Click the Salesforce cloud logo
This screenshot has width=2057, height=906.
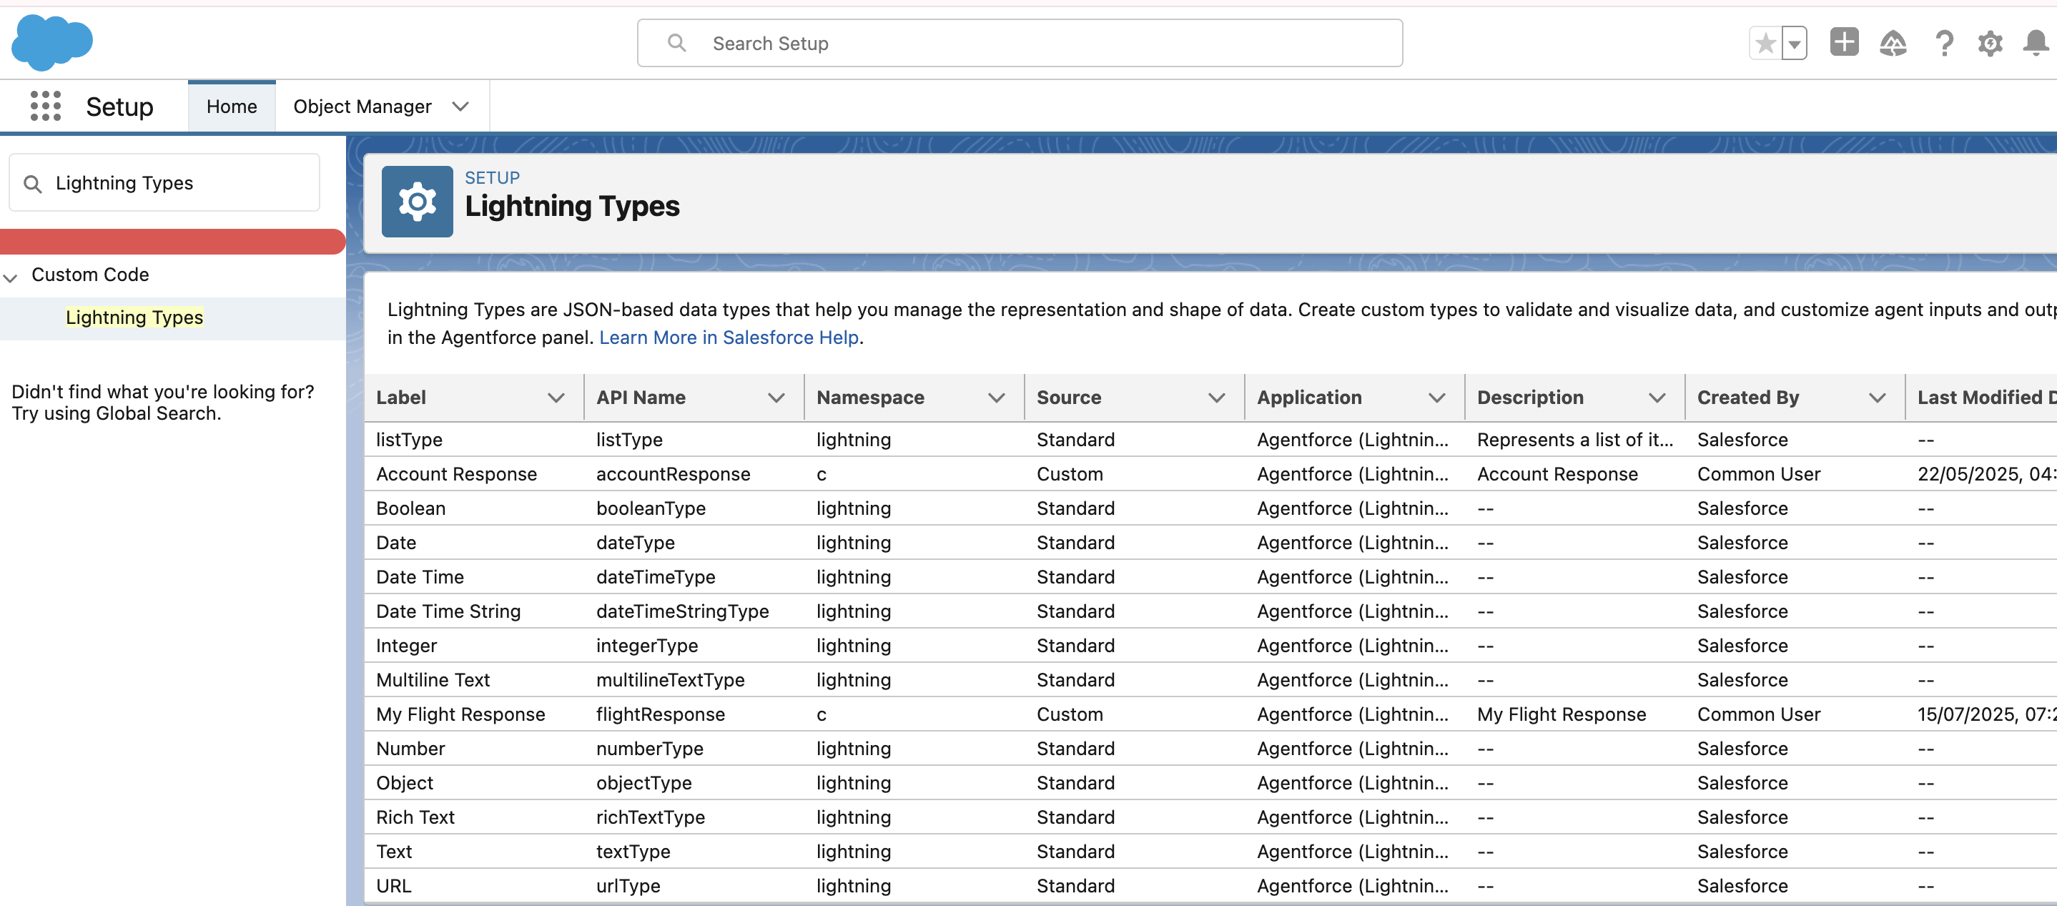pyautogui.click(x=52, y=42)
